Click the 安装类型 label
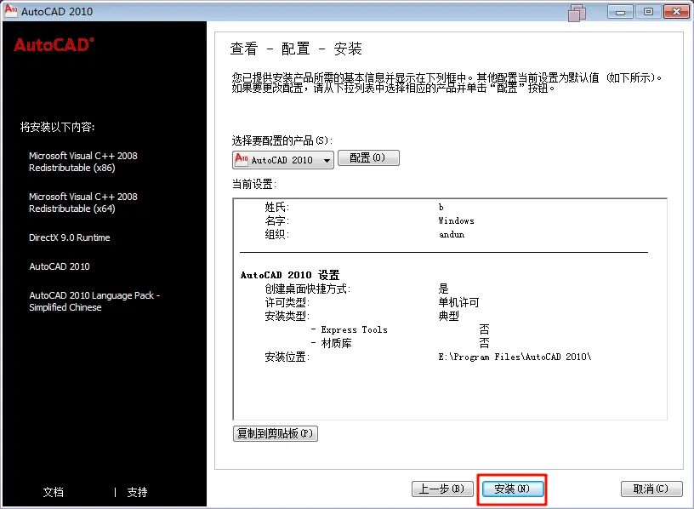Viewport: 694px width, 509px height. click(287, 317)
